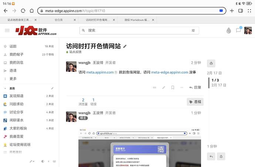Open the 大家的板块 category

pyautogui.click(x=28, y=128)
